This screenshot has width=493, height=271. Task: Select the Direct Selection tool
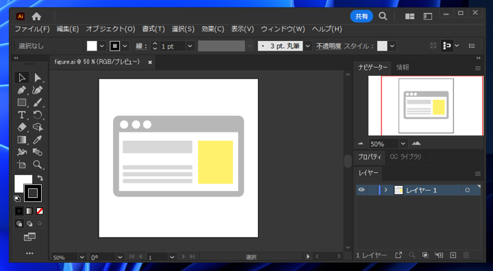tap(38, 77)
